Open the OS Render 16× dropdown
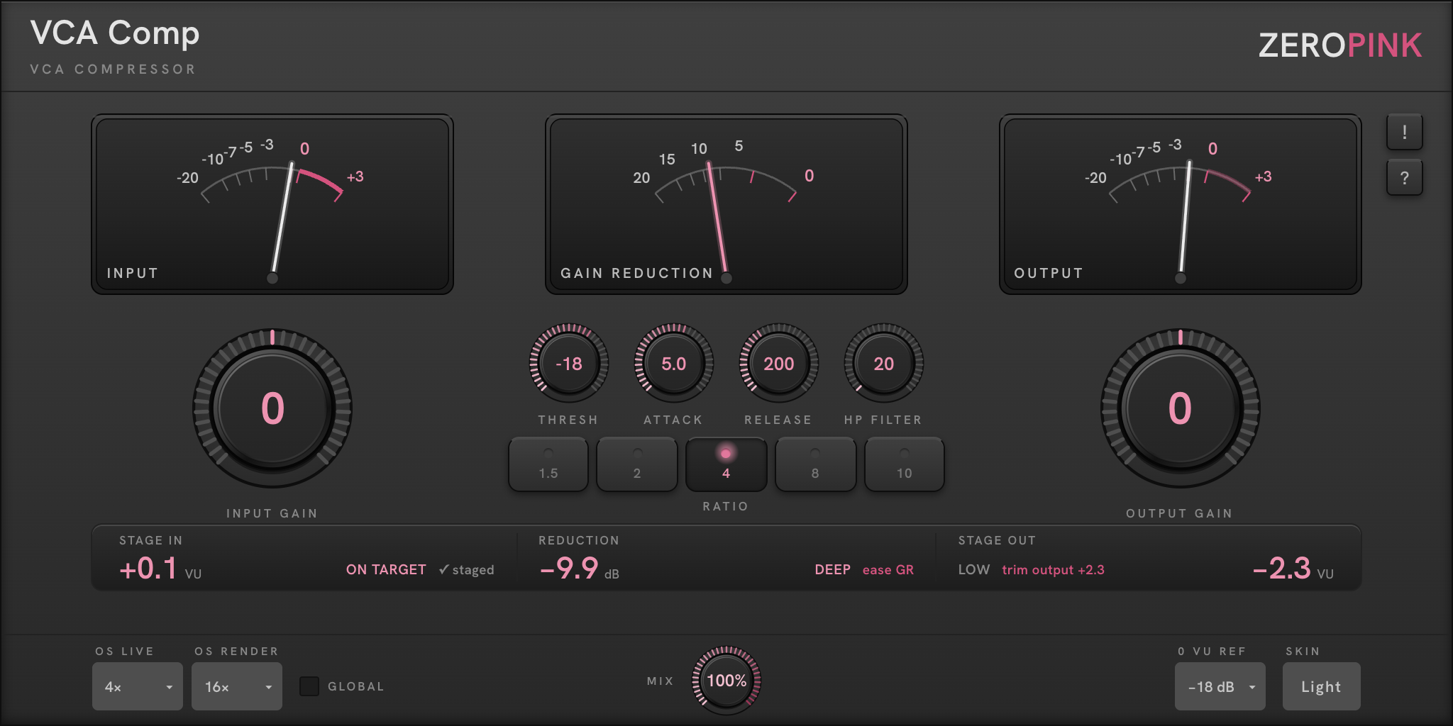 click(237, 686)
